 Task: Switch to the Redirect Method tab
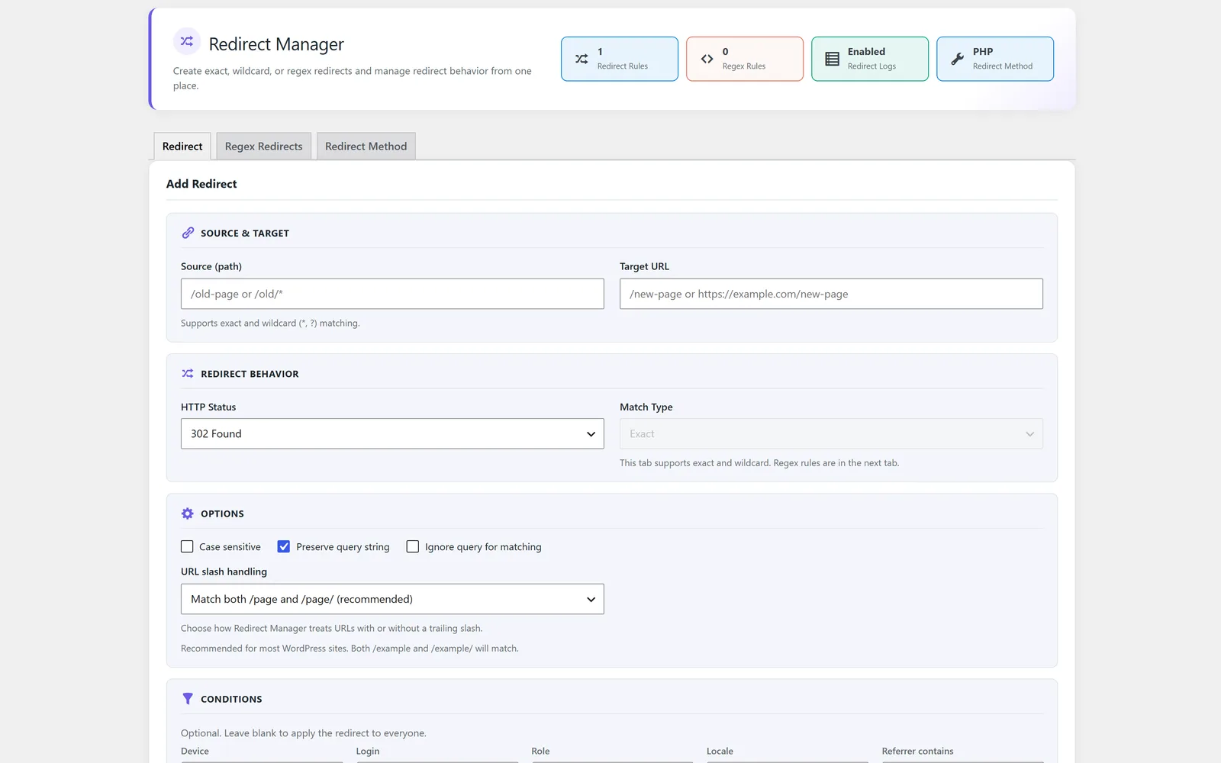[x=366, y=146]
